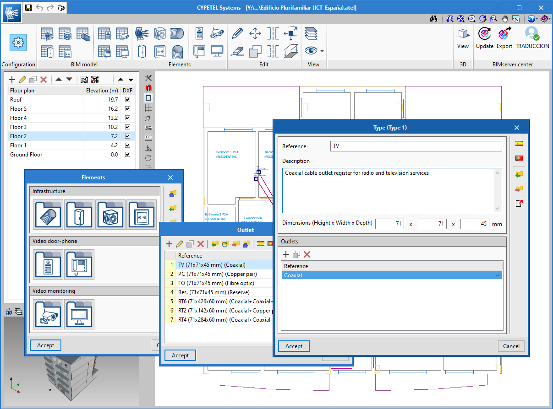The image size is (553, 409).
Task: Click Accept in the Elements dialog
Action: [45, 345]
